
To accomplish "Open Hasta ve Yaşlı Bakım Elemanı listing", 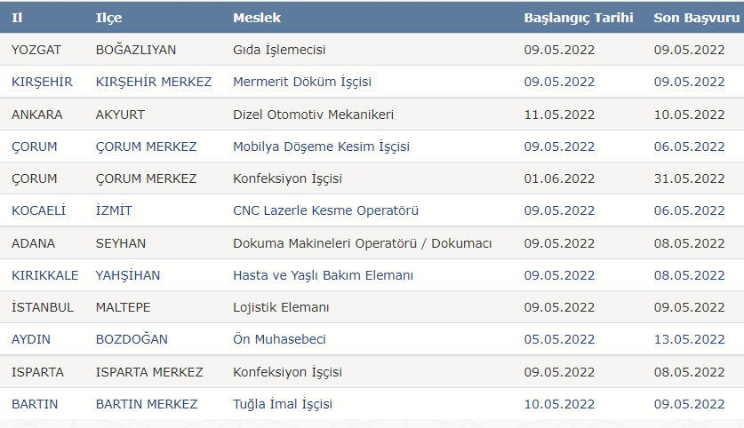I will pos(323,275).
